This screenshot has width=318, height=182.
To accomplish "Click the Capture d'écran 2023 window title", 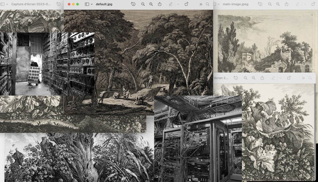I will coord(31,4).
